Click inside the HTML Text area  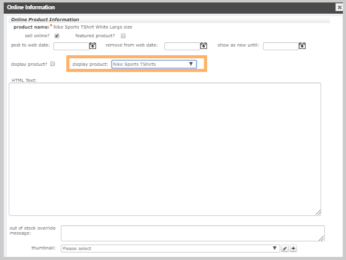pos(165,149)
